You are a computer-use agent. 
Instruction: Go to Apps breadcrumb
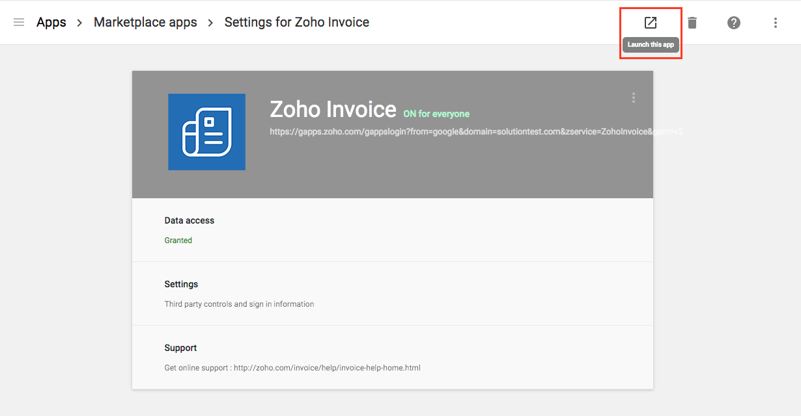click(x=51, y=22)
